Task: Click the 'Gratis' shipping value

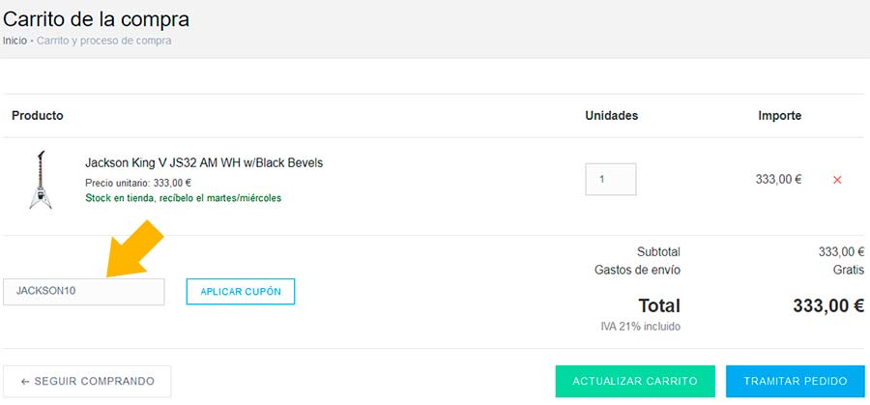Action: (x=849, y=271)
